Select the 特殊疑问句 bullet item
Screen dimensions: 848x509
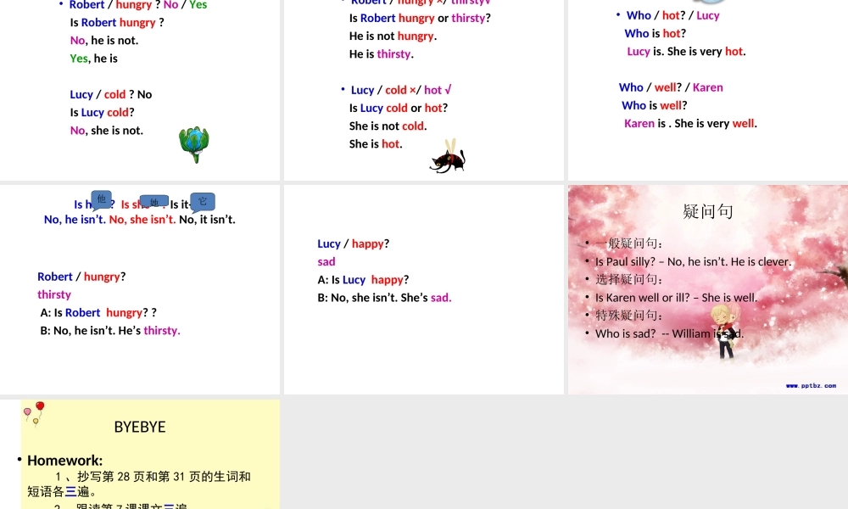628,316
